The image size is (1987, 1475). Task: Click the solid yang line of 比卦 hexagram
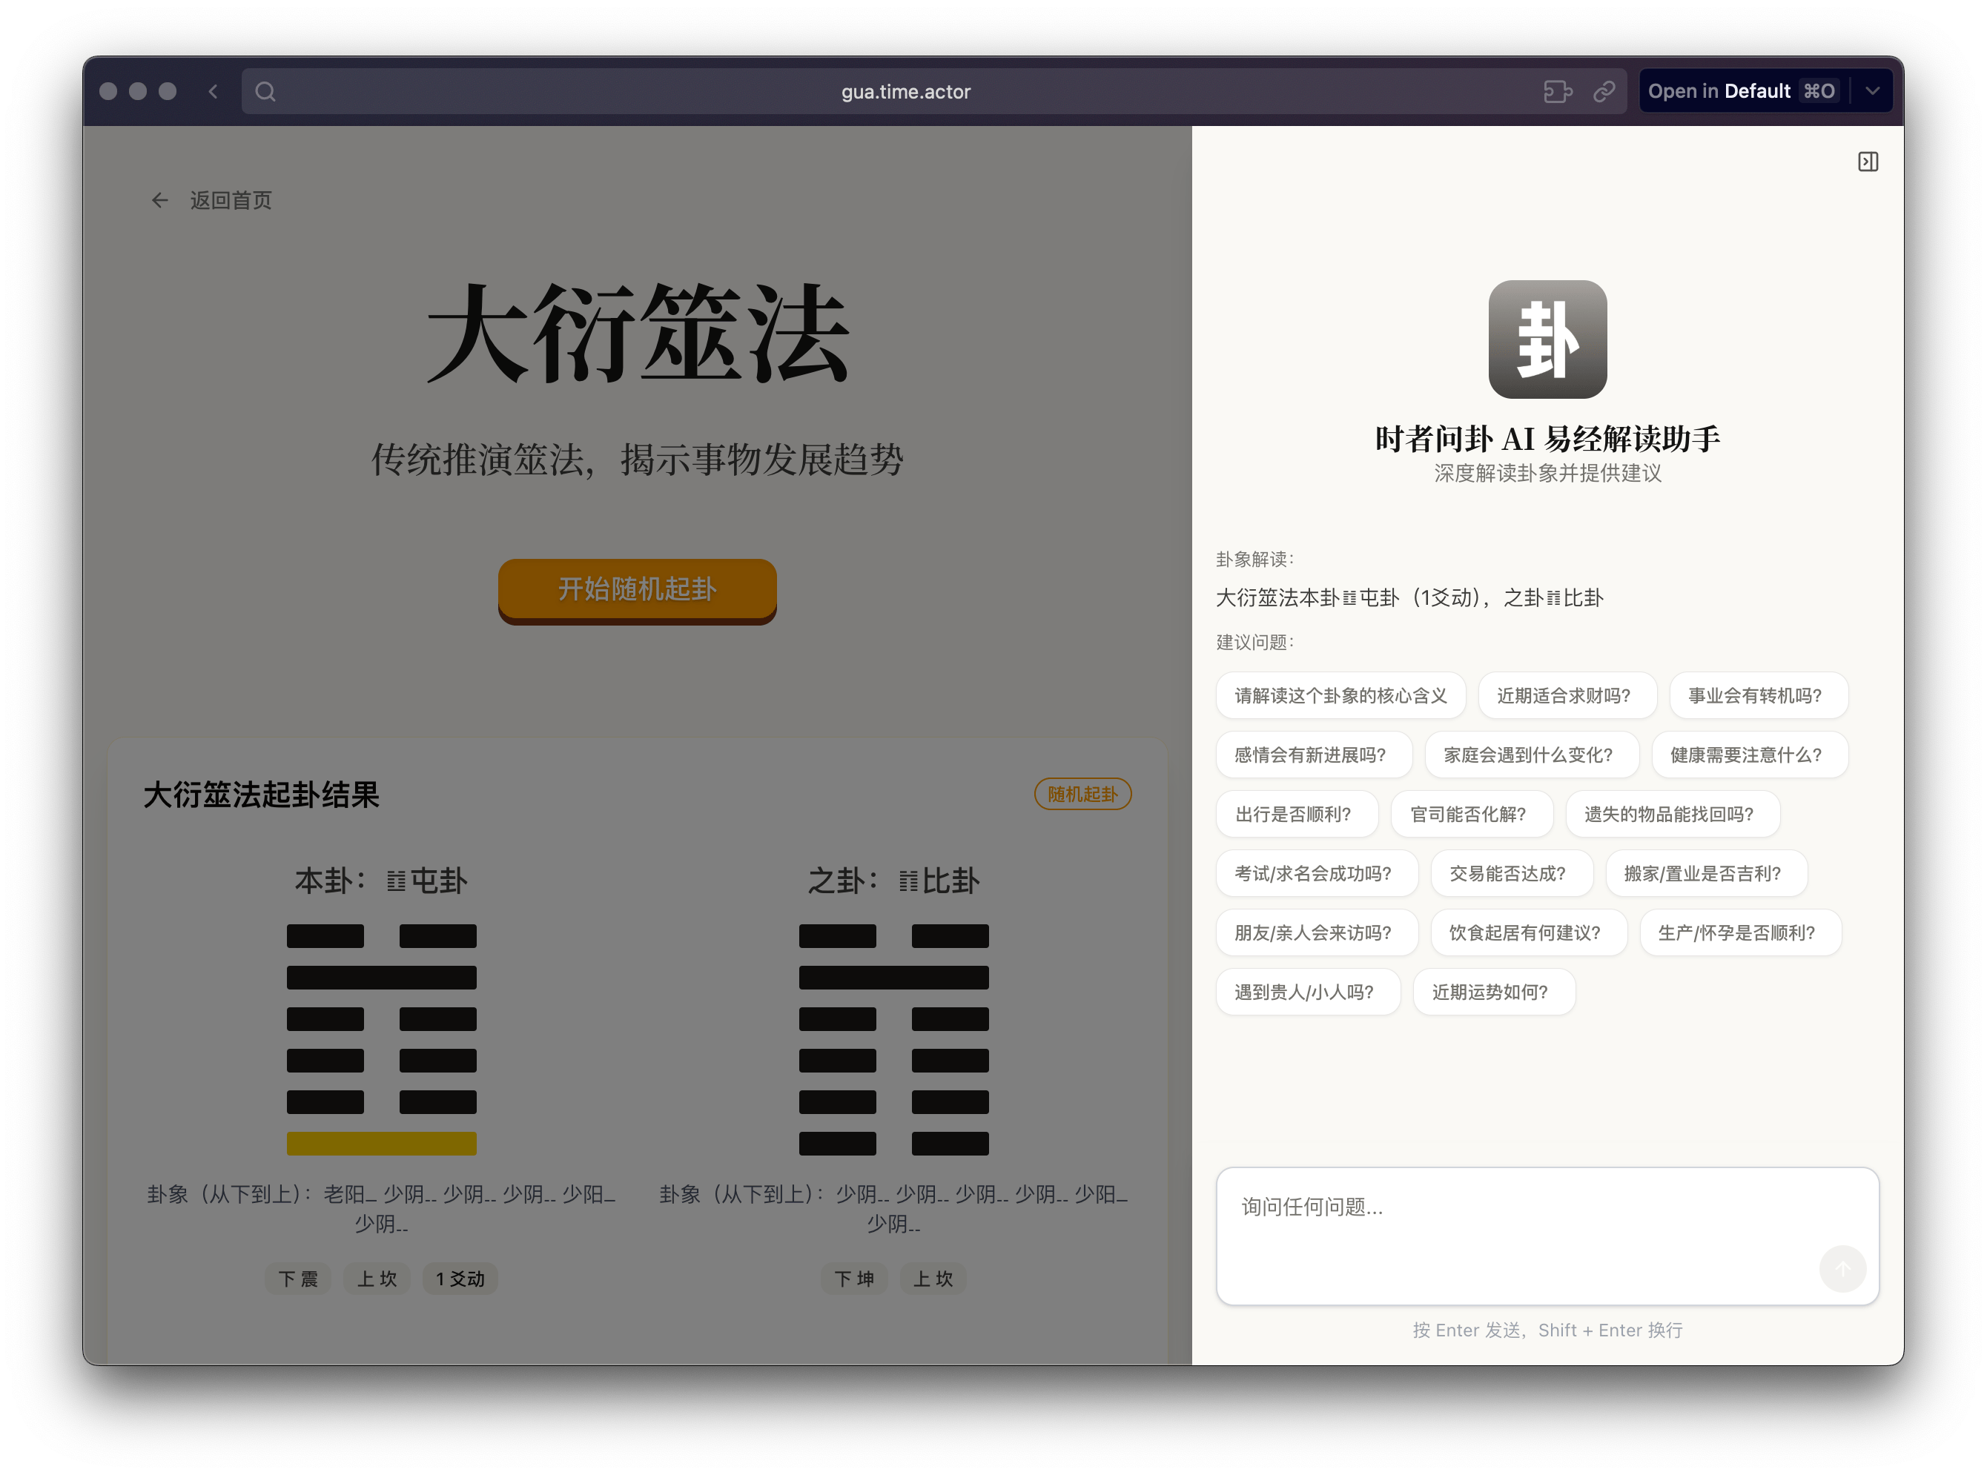coord(893,977)
